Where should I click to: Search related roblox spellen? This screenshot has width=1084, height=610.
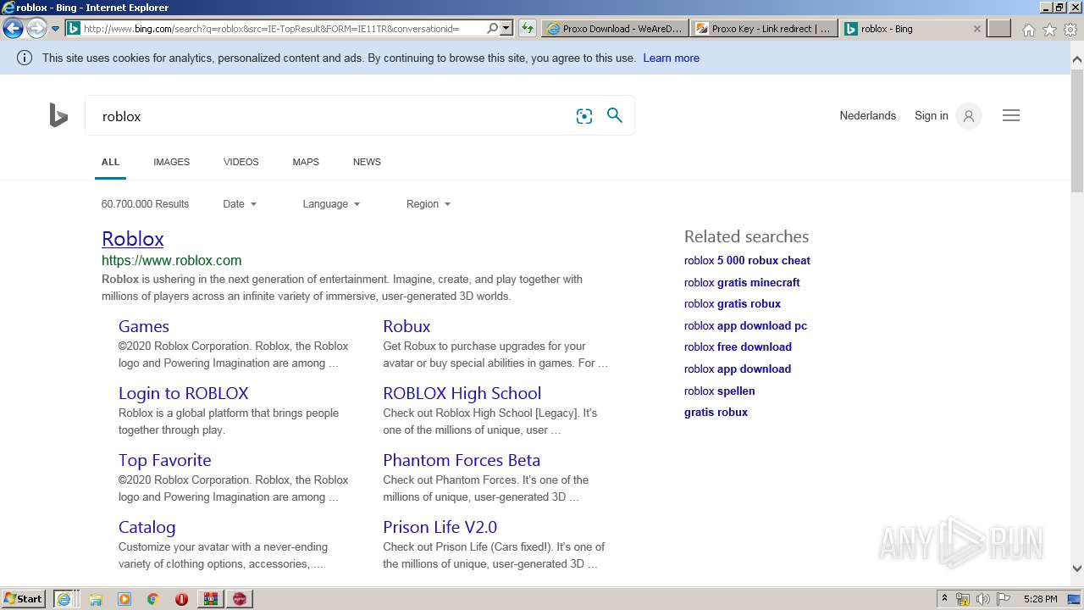coord(719,391)
